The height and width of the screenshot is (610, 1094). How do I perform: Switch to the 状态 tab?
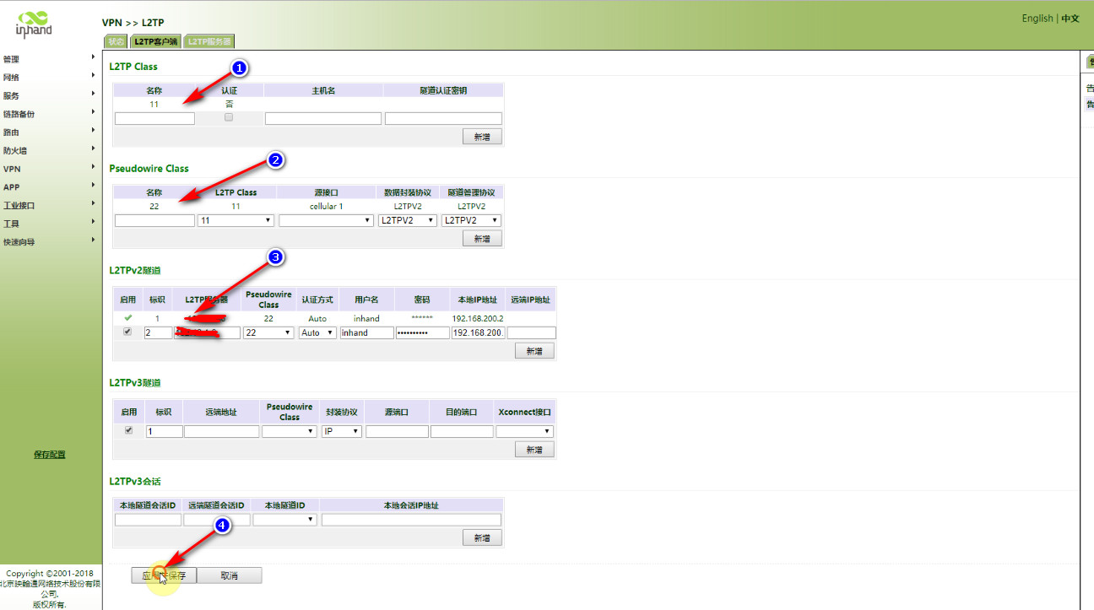(116, 41)
